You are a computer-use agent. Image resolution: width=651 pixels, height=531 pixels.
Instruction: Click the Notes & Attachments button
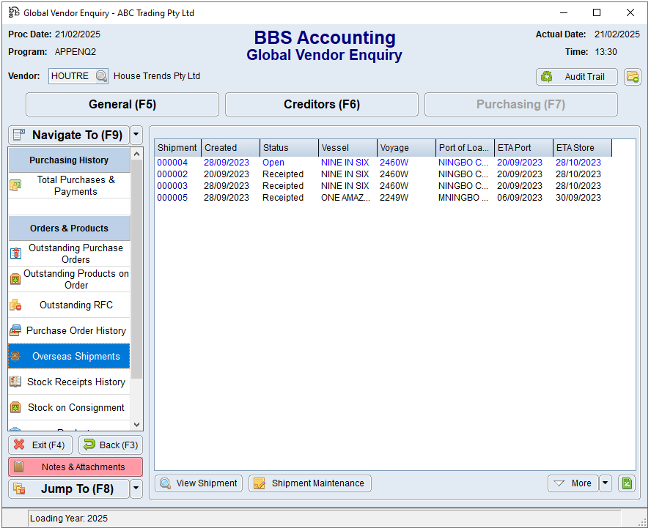click(x=76, y=467)
